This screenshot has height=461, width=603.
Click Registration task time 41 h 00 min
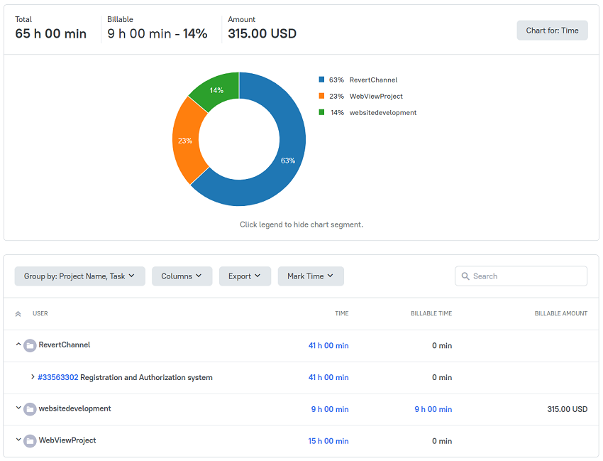pos(328,377)
